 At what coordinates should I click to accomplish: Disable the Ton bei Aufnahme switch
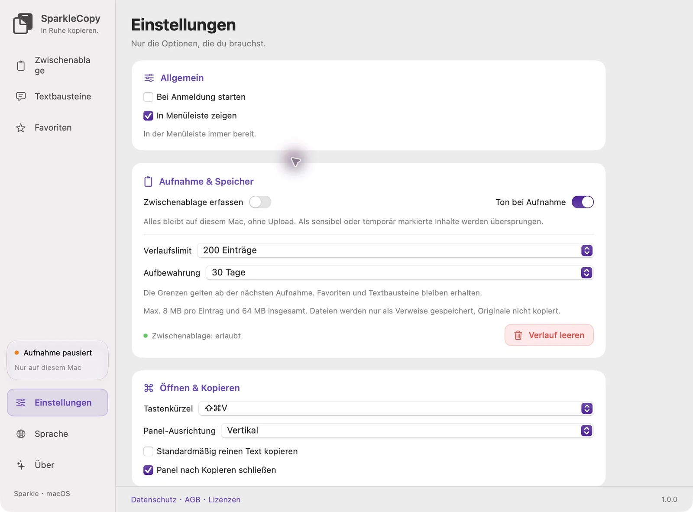pyautogui.click(x=583, y=202)
